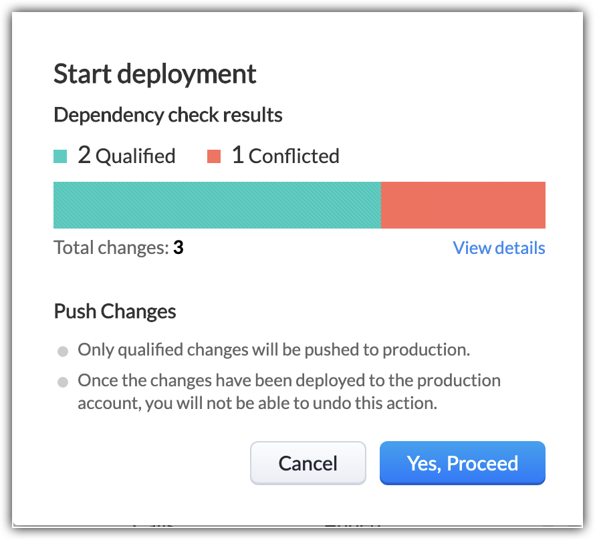
Task: Click the 'Total changes:' label
Action: (111, 248)
